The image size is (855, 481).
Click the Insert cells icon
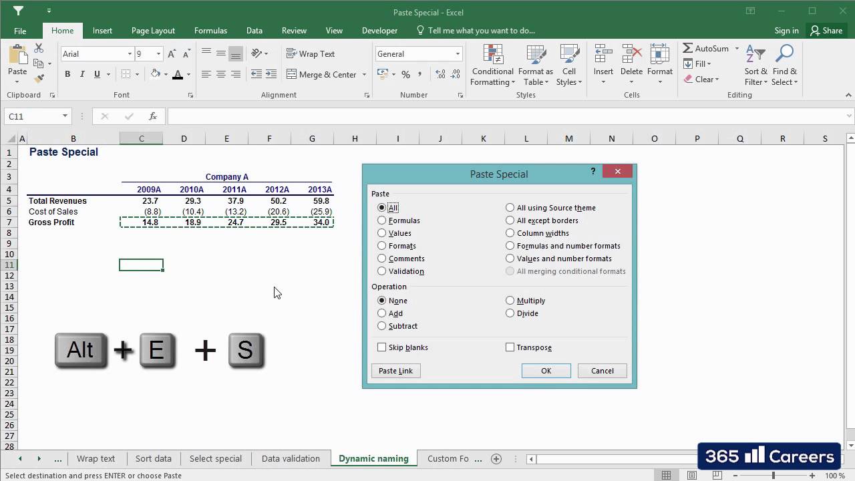click(603, 55)
